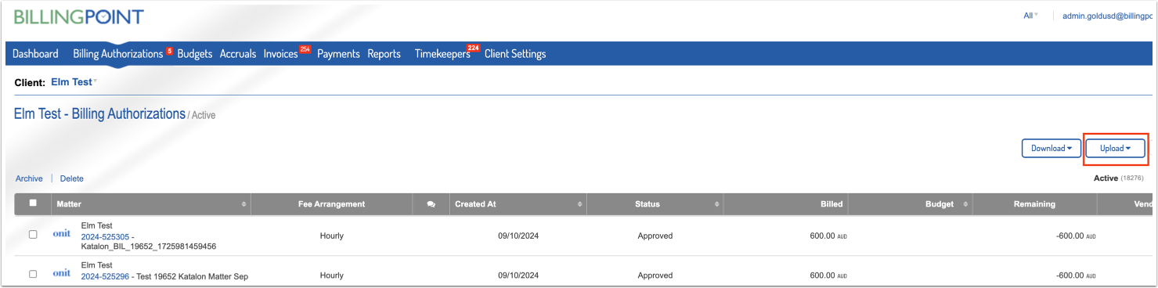This screenshot has width=1158, height=288.
Task: Click 600.00 AUD billed in 2024-525296 row
Action: [828, 275]
